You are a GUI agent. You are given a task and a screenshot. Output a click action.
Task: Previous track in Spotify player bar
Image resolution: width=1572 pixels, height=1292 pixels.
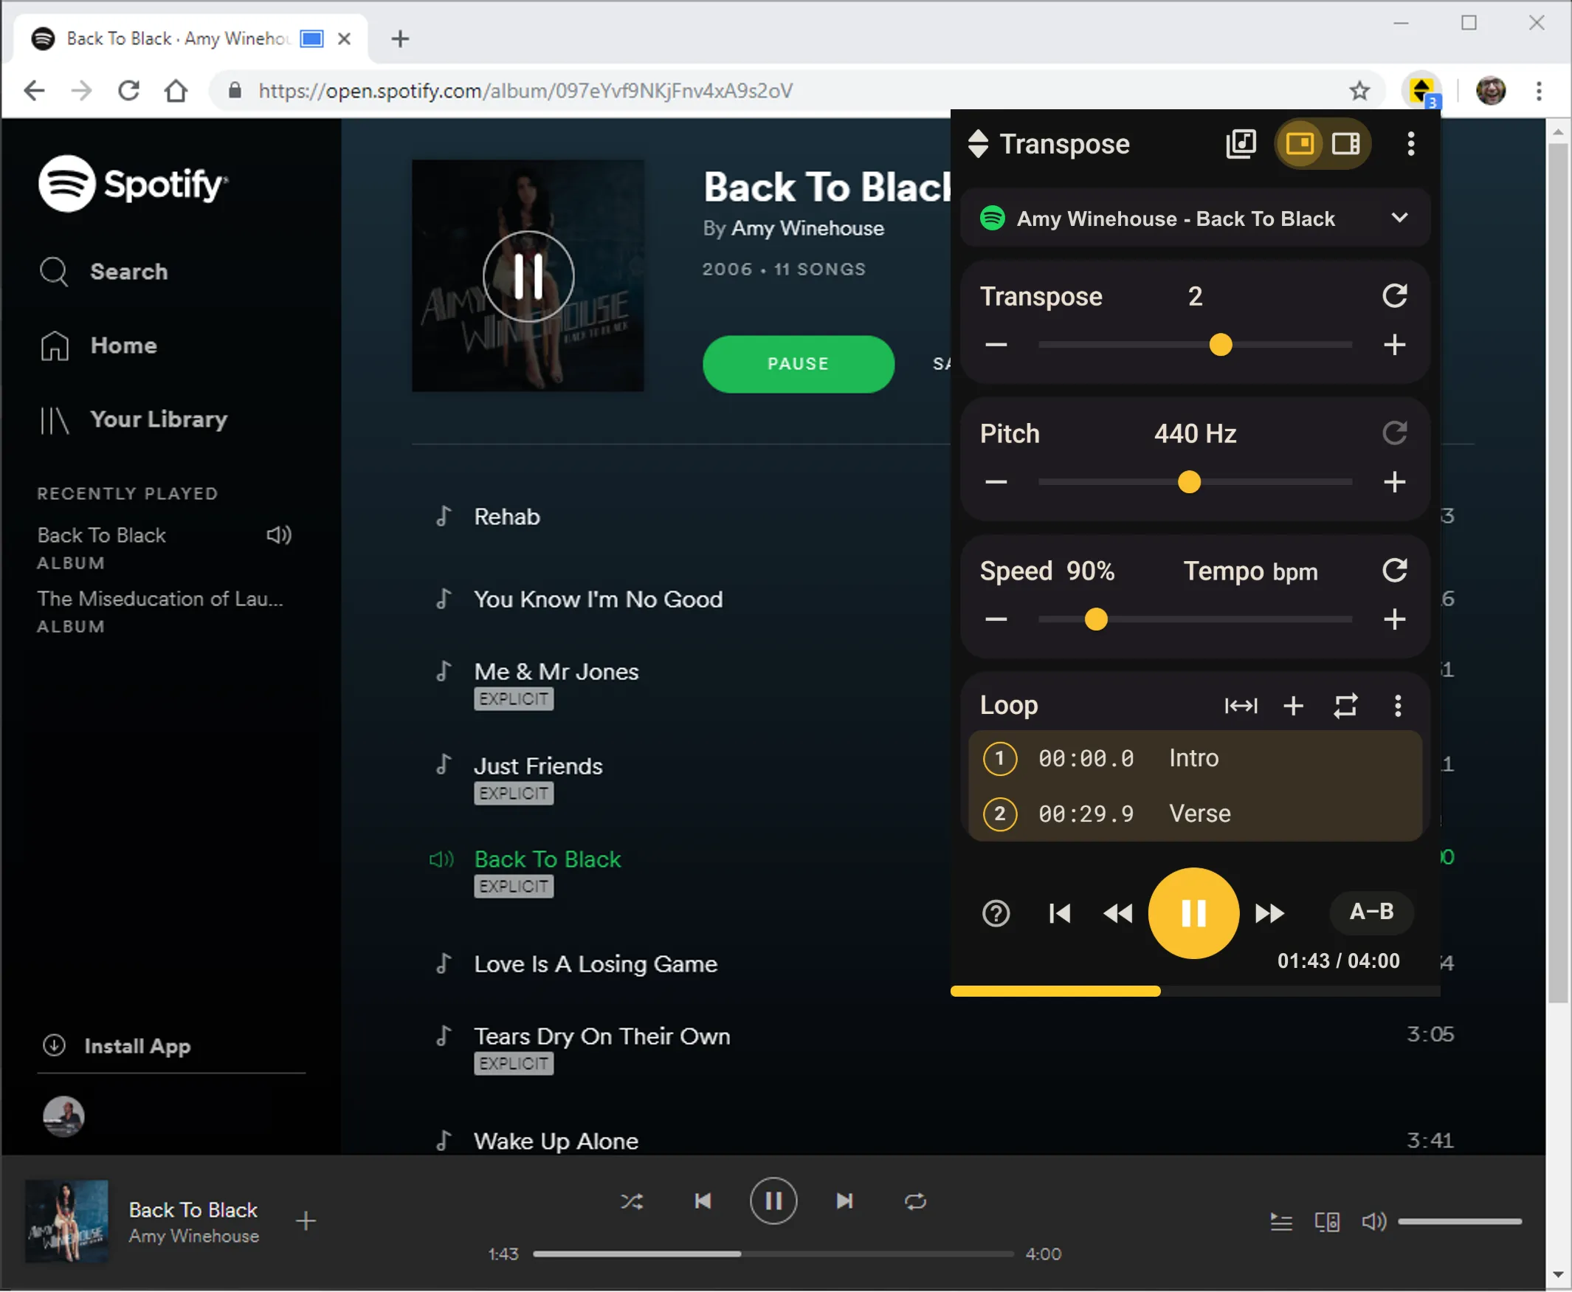point(703,1201)
